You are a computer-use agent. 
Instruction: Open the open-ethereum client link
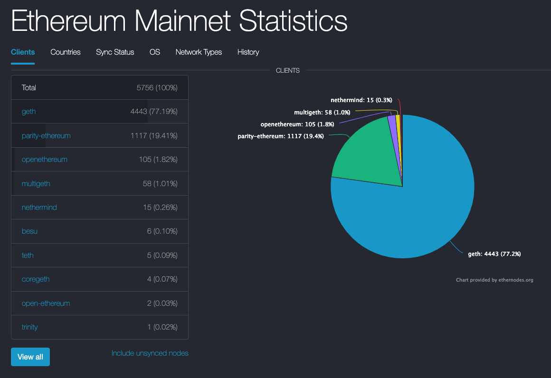[46, 303]
